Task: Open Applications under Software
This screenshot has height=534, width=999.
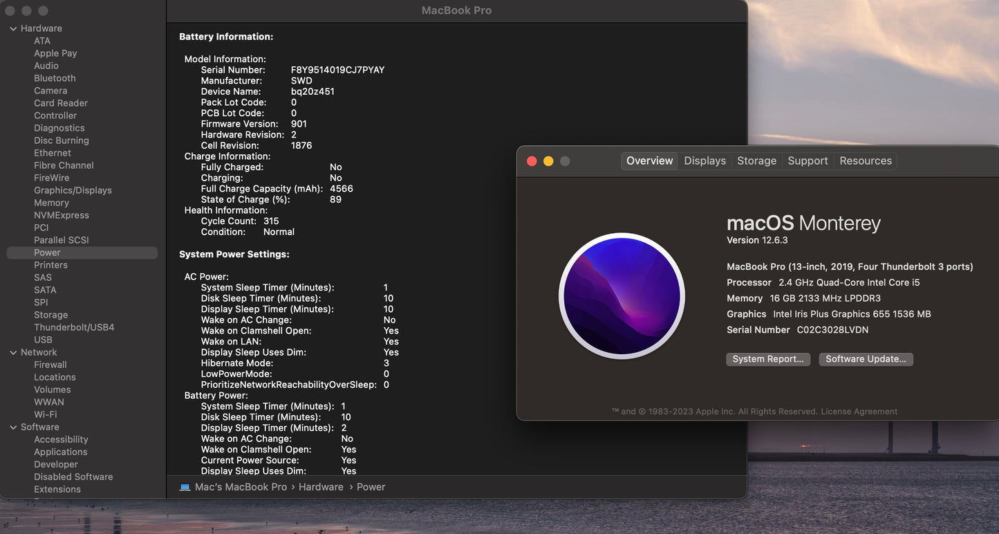Action: (x=60, y=452)
